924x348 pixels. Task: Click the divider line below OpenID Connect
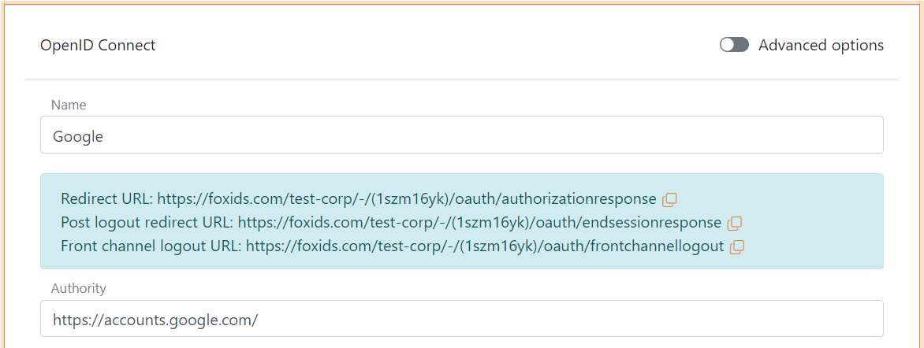pos(461,80)
